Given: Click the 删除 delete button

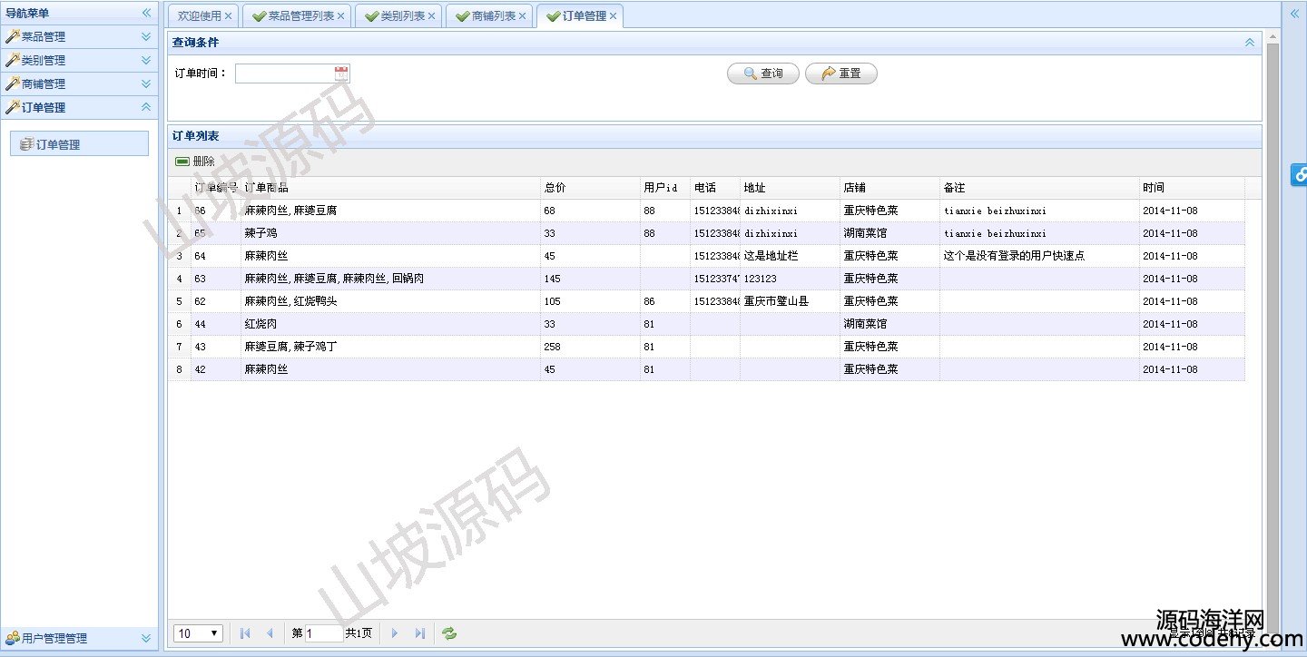Looking at the screenshot, I should pos(195,162).
